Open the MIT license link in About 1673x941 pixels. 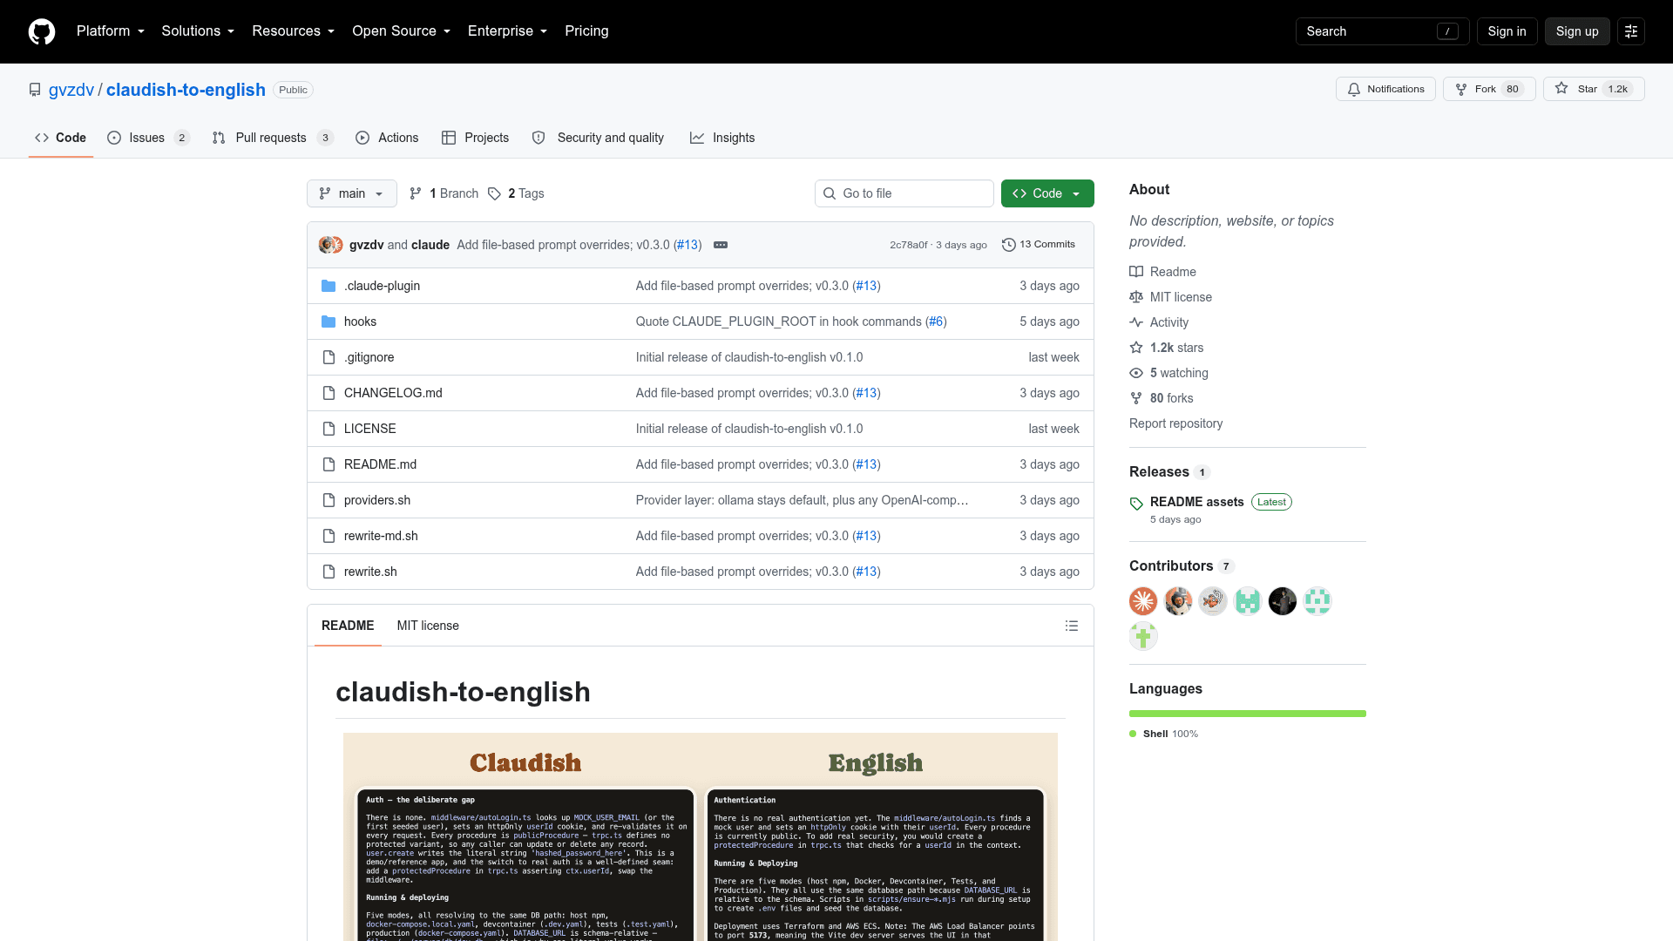click(1170, 297)
